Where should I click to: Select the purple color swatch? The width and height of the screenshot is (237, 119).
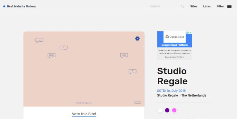point(167,110)
